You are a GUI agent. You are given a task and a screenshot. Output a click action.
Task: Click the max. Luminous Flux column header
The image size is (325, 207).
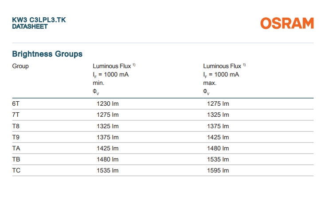pos(224,79)
